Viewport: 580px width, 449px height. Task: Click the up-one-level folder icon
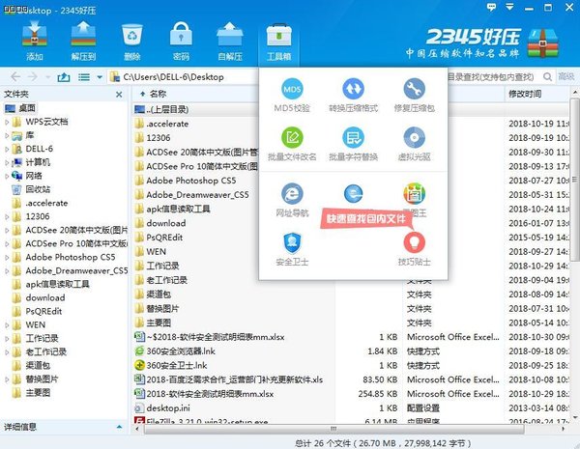[64, 77]
